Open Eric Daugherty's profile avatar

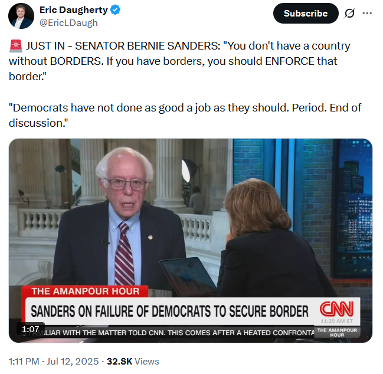21,16
